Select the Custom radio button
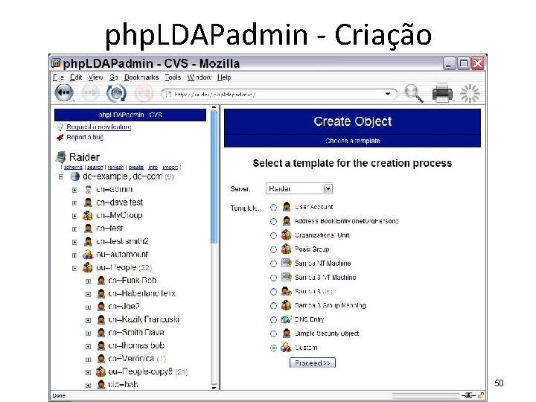Image resolution: width=536 pixels, height=402 pixels. [x=273, y=348]
